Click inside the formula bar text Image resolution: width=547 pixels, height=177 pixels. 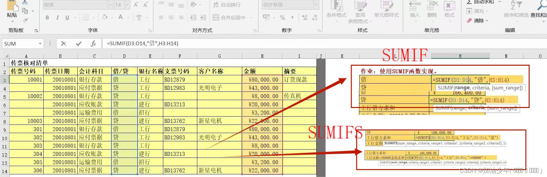[x=142, y=43]
